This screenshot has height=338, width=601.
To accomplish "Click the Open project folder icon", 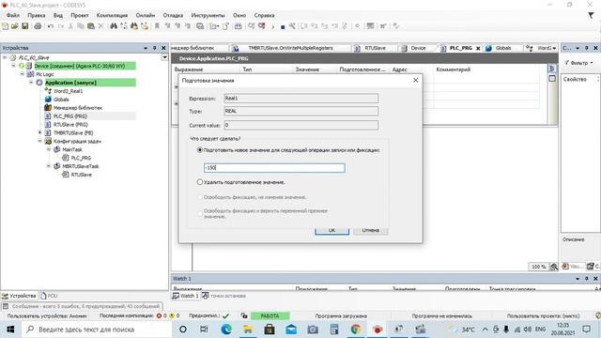I will coord(15,26).
